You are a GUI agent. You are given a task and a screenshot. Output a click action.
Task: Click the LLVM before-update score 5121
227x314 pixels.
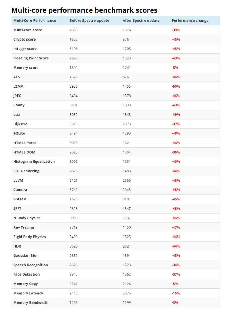pyautogui.click(x=74, y=180)
